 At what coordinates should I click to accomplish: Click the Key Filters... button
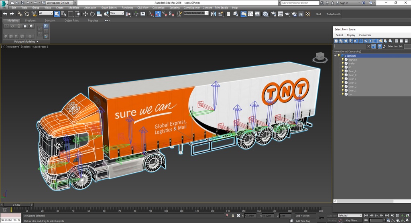(352, 220)
